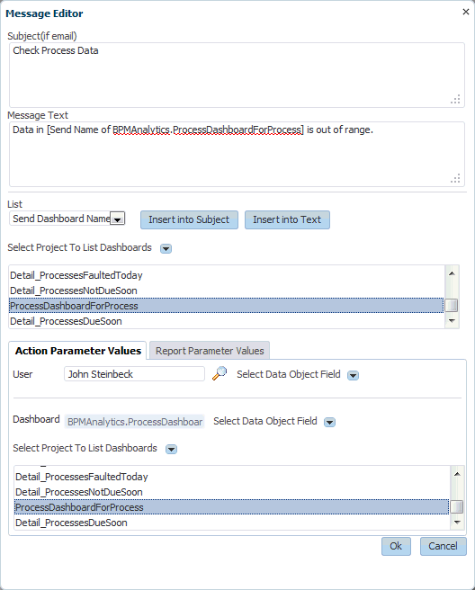Confirm with the Ok button
Viewport: 475px width, 590px height.
(x=396, y=546)
